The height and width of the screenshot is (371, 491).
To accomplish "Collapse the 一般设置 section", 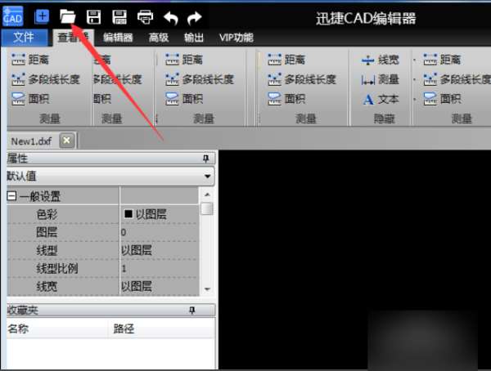I will (11, 196).
